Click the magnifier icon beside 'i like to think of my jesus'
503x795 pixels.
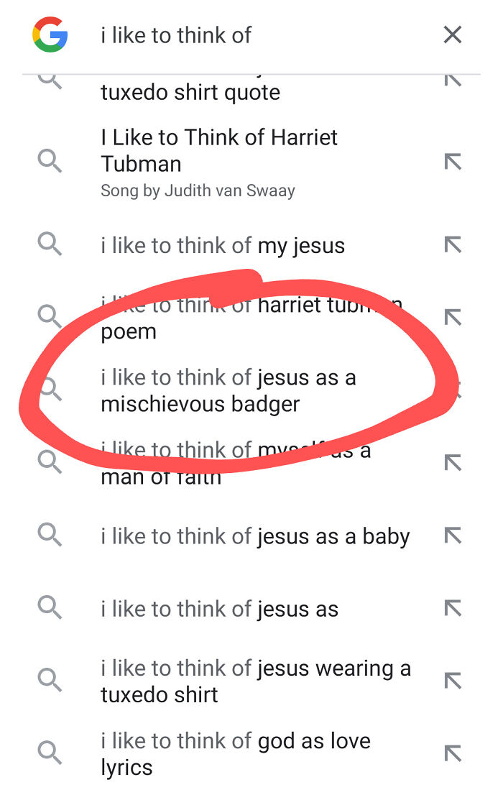point(50,244)
